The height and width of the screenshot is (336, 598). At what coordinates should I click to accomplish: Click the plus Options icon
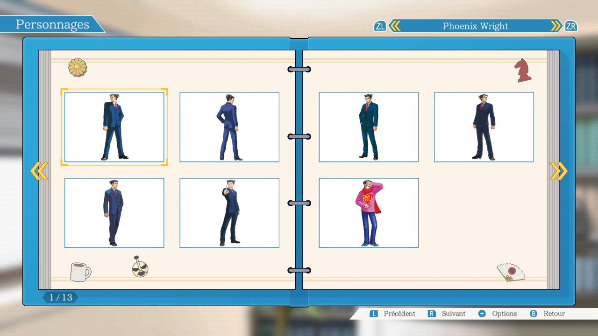482,314
